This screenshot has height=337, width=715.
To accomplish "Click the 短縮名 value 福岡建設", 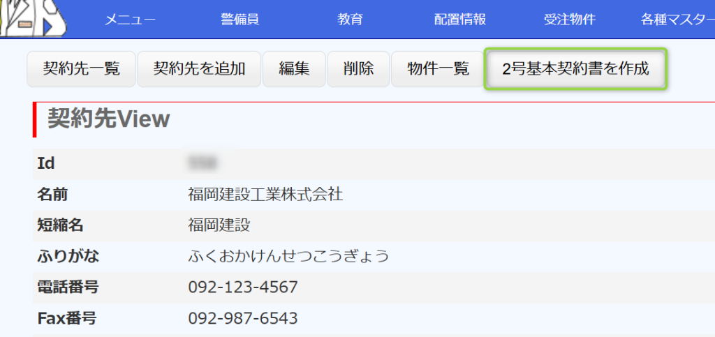I will 219,225.
